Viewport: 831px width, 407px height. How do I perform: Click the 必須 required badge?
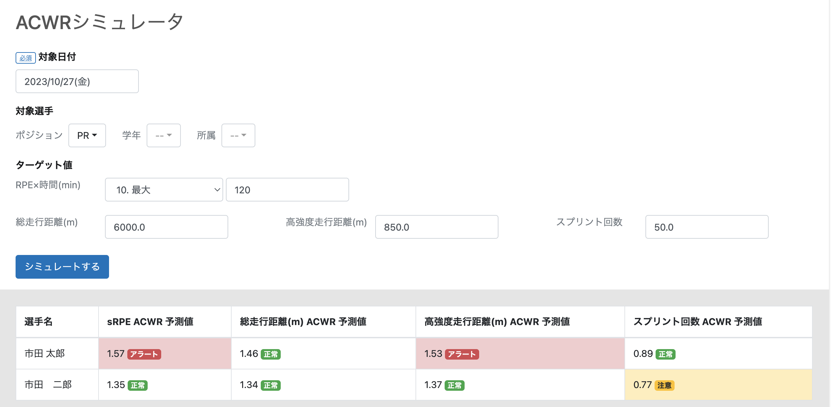click(x=26, y=58)
